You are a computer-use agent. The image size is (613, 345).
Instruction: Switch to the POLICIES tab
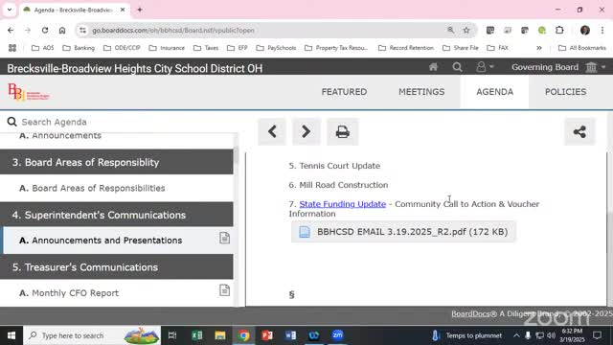point(565,92)
